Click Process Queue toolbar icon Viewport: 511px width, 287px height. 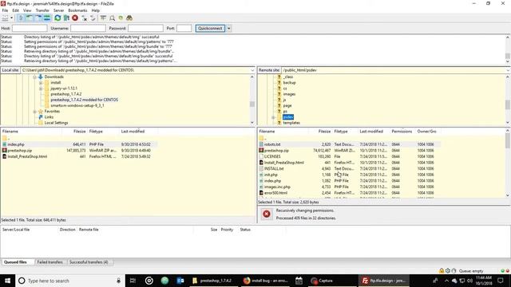tap(66, 18)
